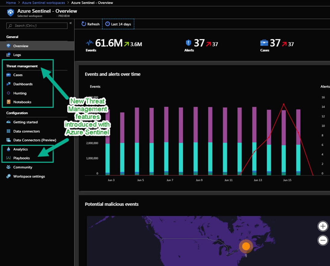This screenshot has width=330, height=266.
Task: Click the Data connectors grid icon
Action: [8, 131]
